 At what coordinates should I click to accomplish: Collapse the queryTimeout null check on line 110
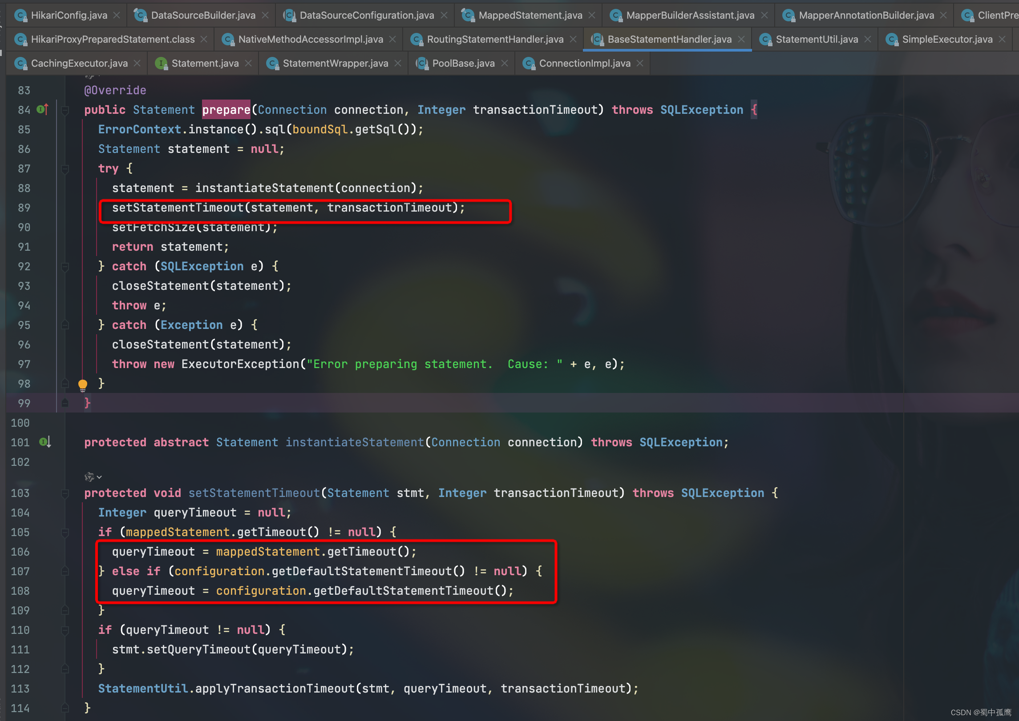[65, 630]
